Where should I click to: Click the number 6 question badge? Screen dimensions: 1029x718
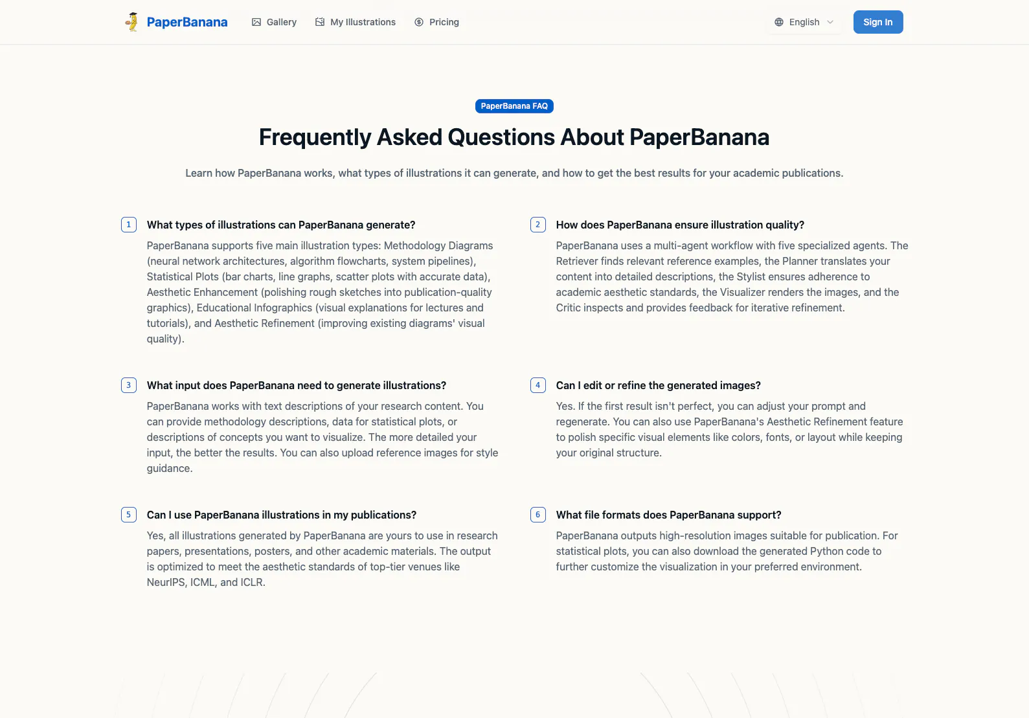click(x=538, y=515)
